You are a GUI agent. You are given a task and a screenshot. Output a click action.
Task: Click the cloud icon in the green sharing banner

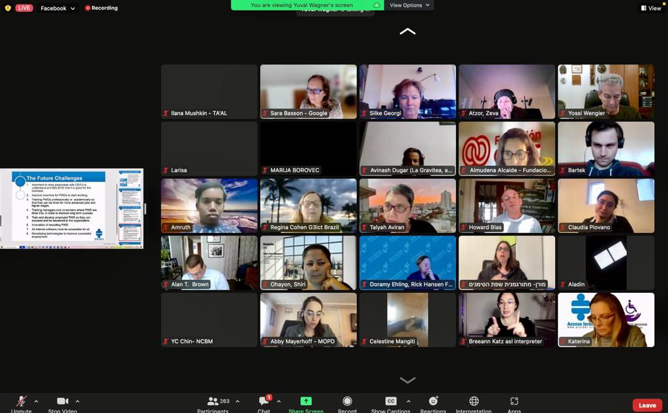[x=376, y=5]
